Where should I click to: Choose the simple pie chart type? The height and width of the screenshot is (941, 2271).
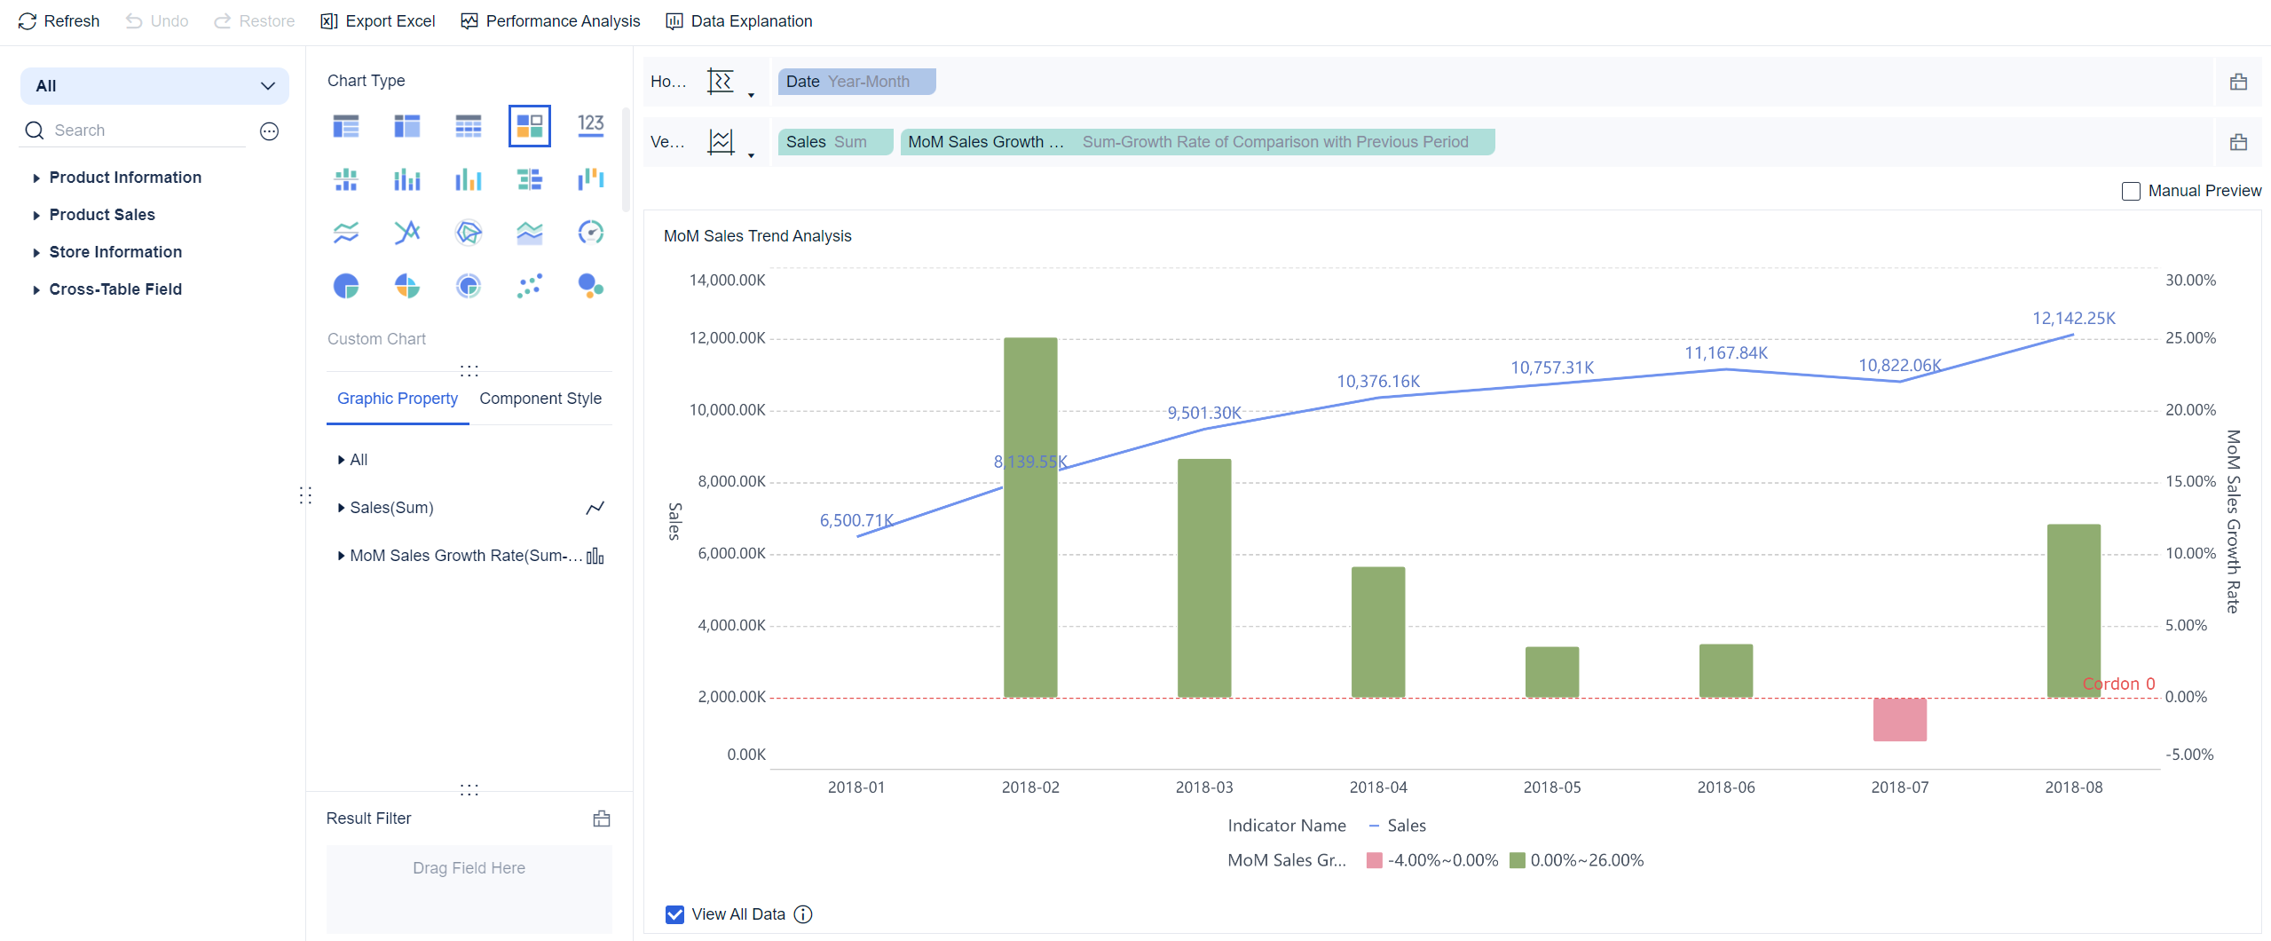(x=345, y=286)
